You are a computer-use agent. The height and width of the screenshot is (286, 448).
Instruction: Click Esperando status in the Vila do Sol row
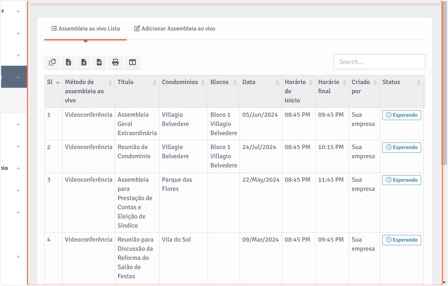401,240
